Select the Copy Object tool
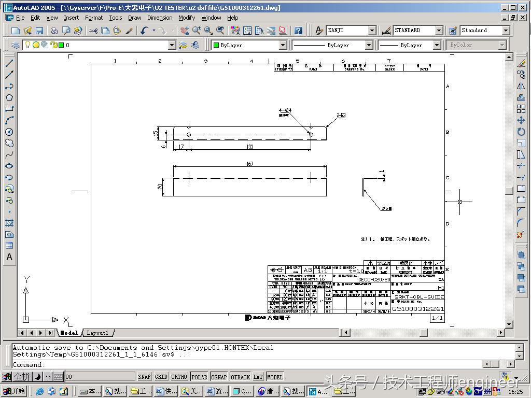The height and width of the screenshot is (398, 531). pyautogui.click(x=521, y=75)
